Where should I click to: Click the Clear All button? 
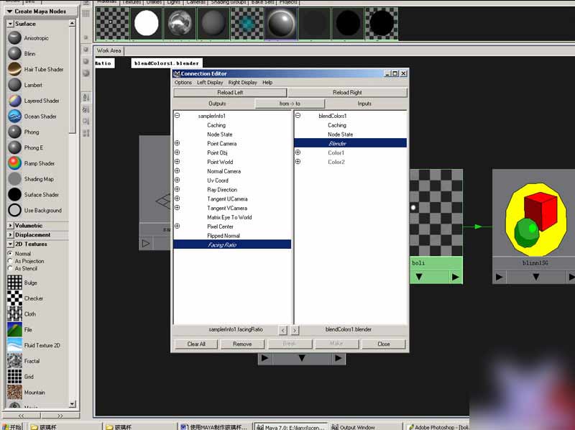(x=196, y=344)
